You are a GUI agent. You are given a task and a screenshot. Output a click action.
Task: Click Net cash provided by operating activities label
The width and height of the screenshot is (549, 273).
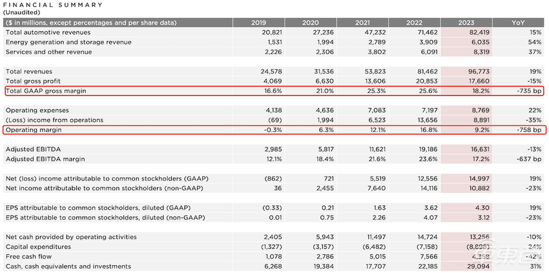point(71,237)
